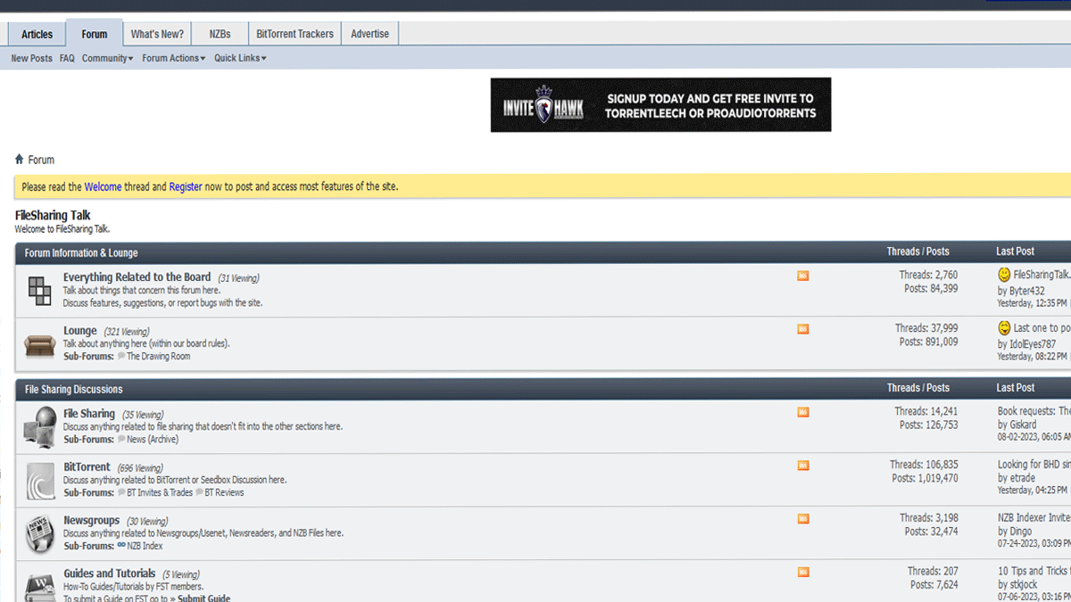Open The Drawing Room sub-forum link
This screenshot has height=602, width=1071.
tap(158, 357)
